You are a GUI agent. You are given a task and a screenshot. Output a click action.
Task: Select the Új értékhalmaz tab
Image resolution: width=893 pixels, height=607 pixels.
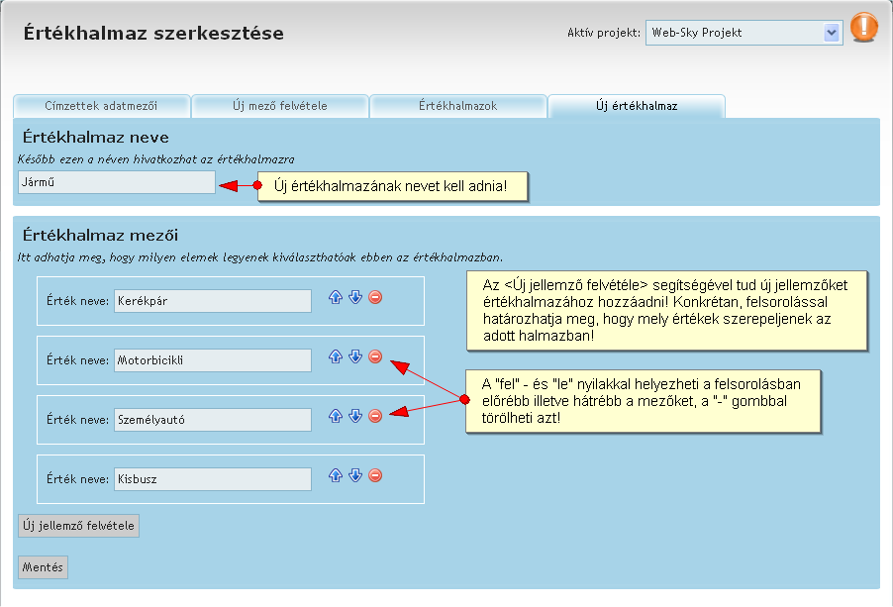[637, 106]
